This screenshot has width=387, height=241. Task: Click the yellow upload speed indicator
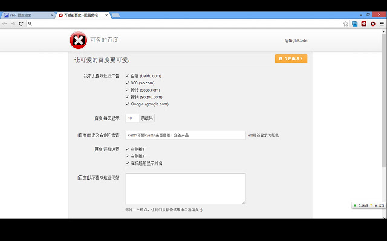[377, 205]
